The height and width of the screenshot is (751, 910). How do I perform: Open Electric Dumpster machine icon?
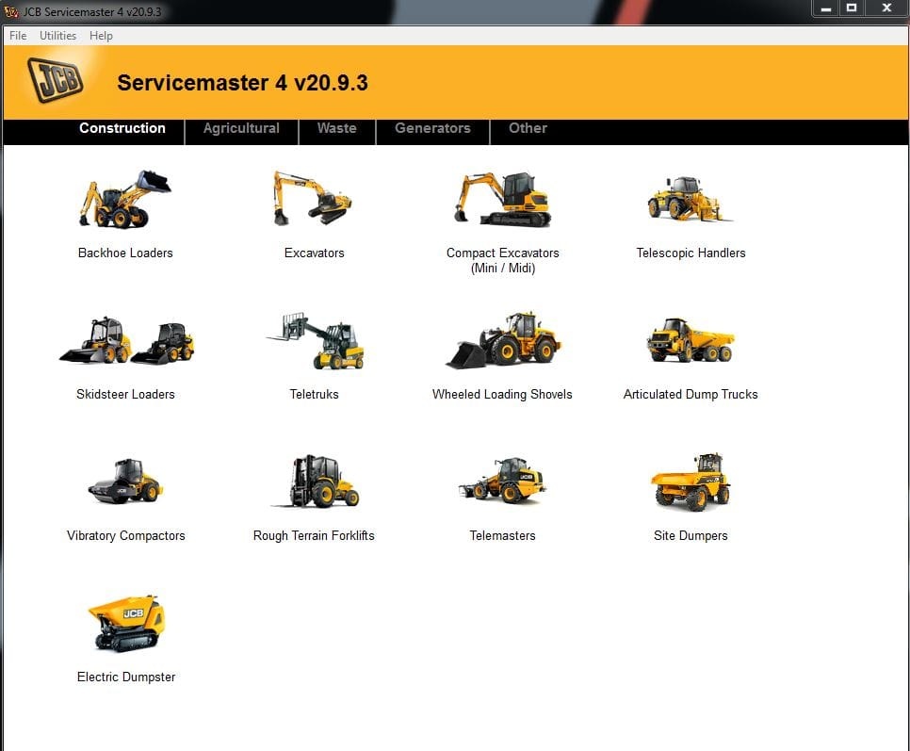[126, 623]
